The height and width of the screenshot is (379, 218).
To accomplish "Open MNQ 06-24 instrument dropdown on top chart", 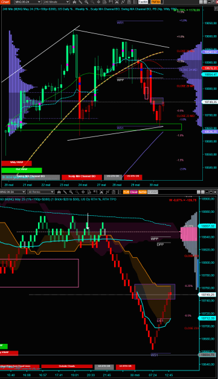I will [x=27, y=2].
